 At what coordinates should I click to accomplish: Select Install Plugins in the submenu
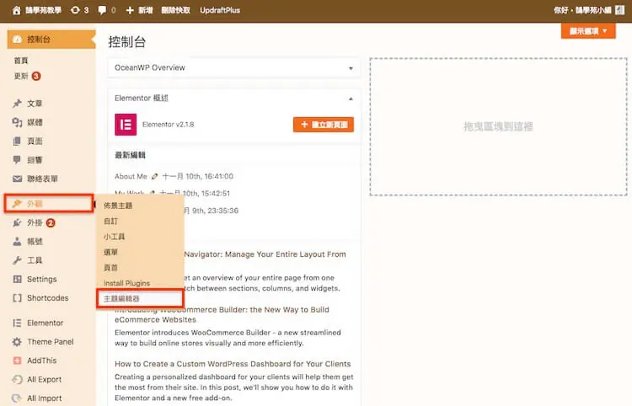[x=126, y=283]
